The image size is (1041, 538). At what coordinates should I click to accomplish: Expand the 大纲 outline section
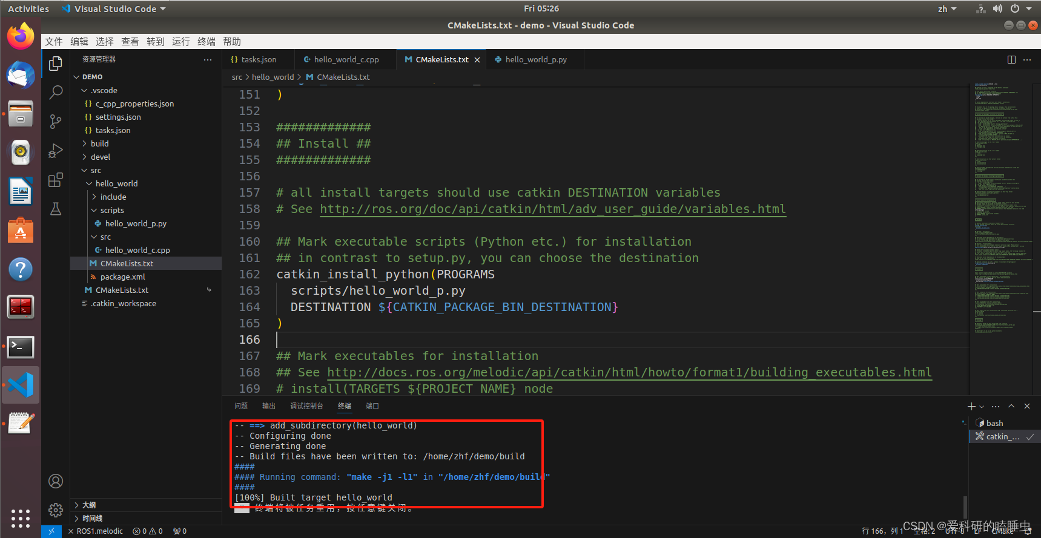146,505
